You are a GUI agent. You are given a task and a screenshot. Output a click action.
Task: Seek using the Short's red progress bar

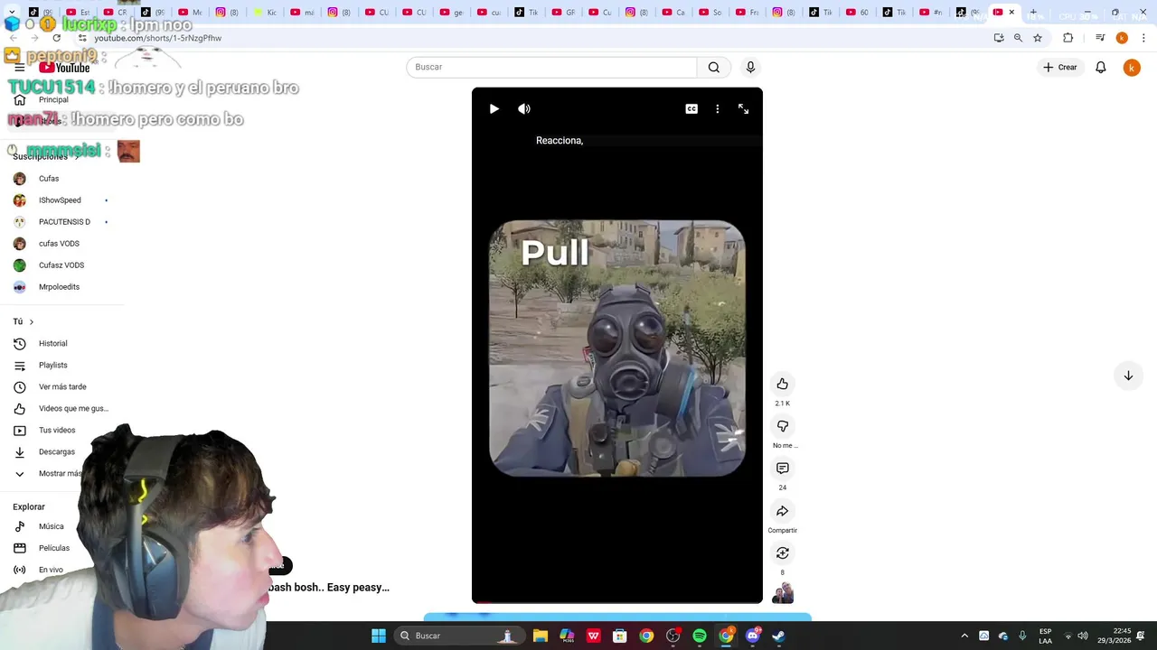[617, 601]
